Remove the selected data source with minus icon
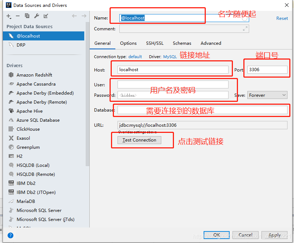This screenshot has height=243, width=294. click(18, 16)
